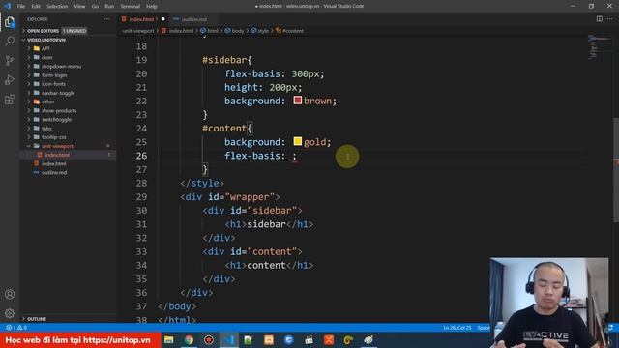The image size is (619, 348).
Task: Click the style breadcrumb item
Action: 260,31
